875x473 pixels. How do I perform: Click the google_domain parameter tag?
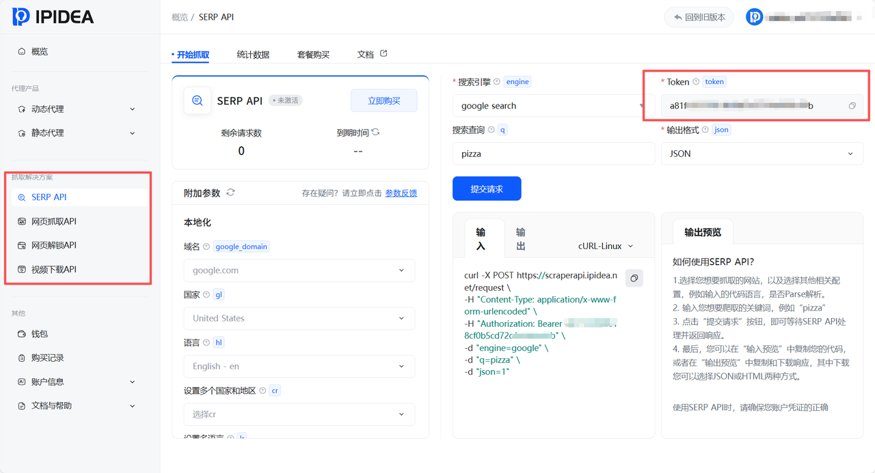241,246
